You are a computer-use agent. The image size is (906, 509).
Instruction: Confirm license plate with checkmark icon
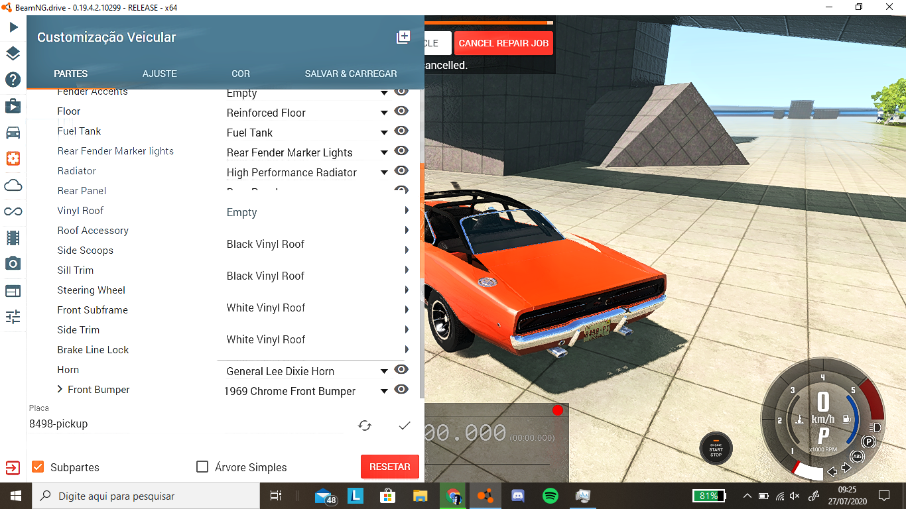point(405,425)
